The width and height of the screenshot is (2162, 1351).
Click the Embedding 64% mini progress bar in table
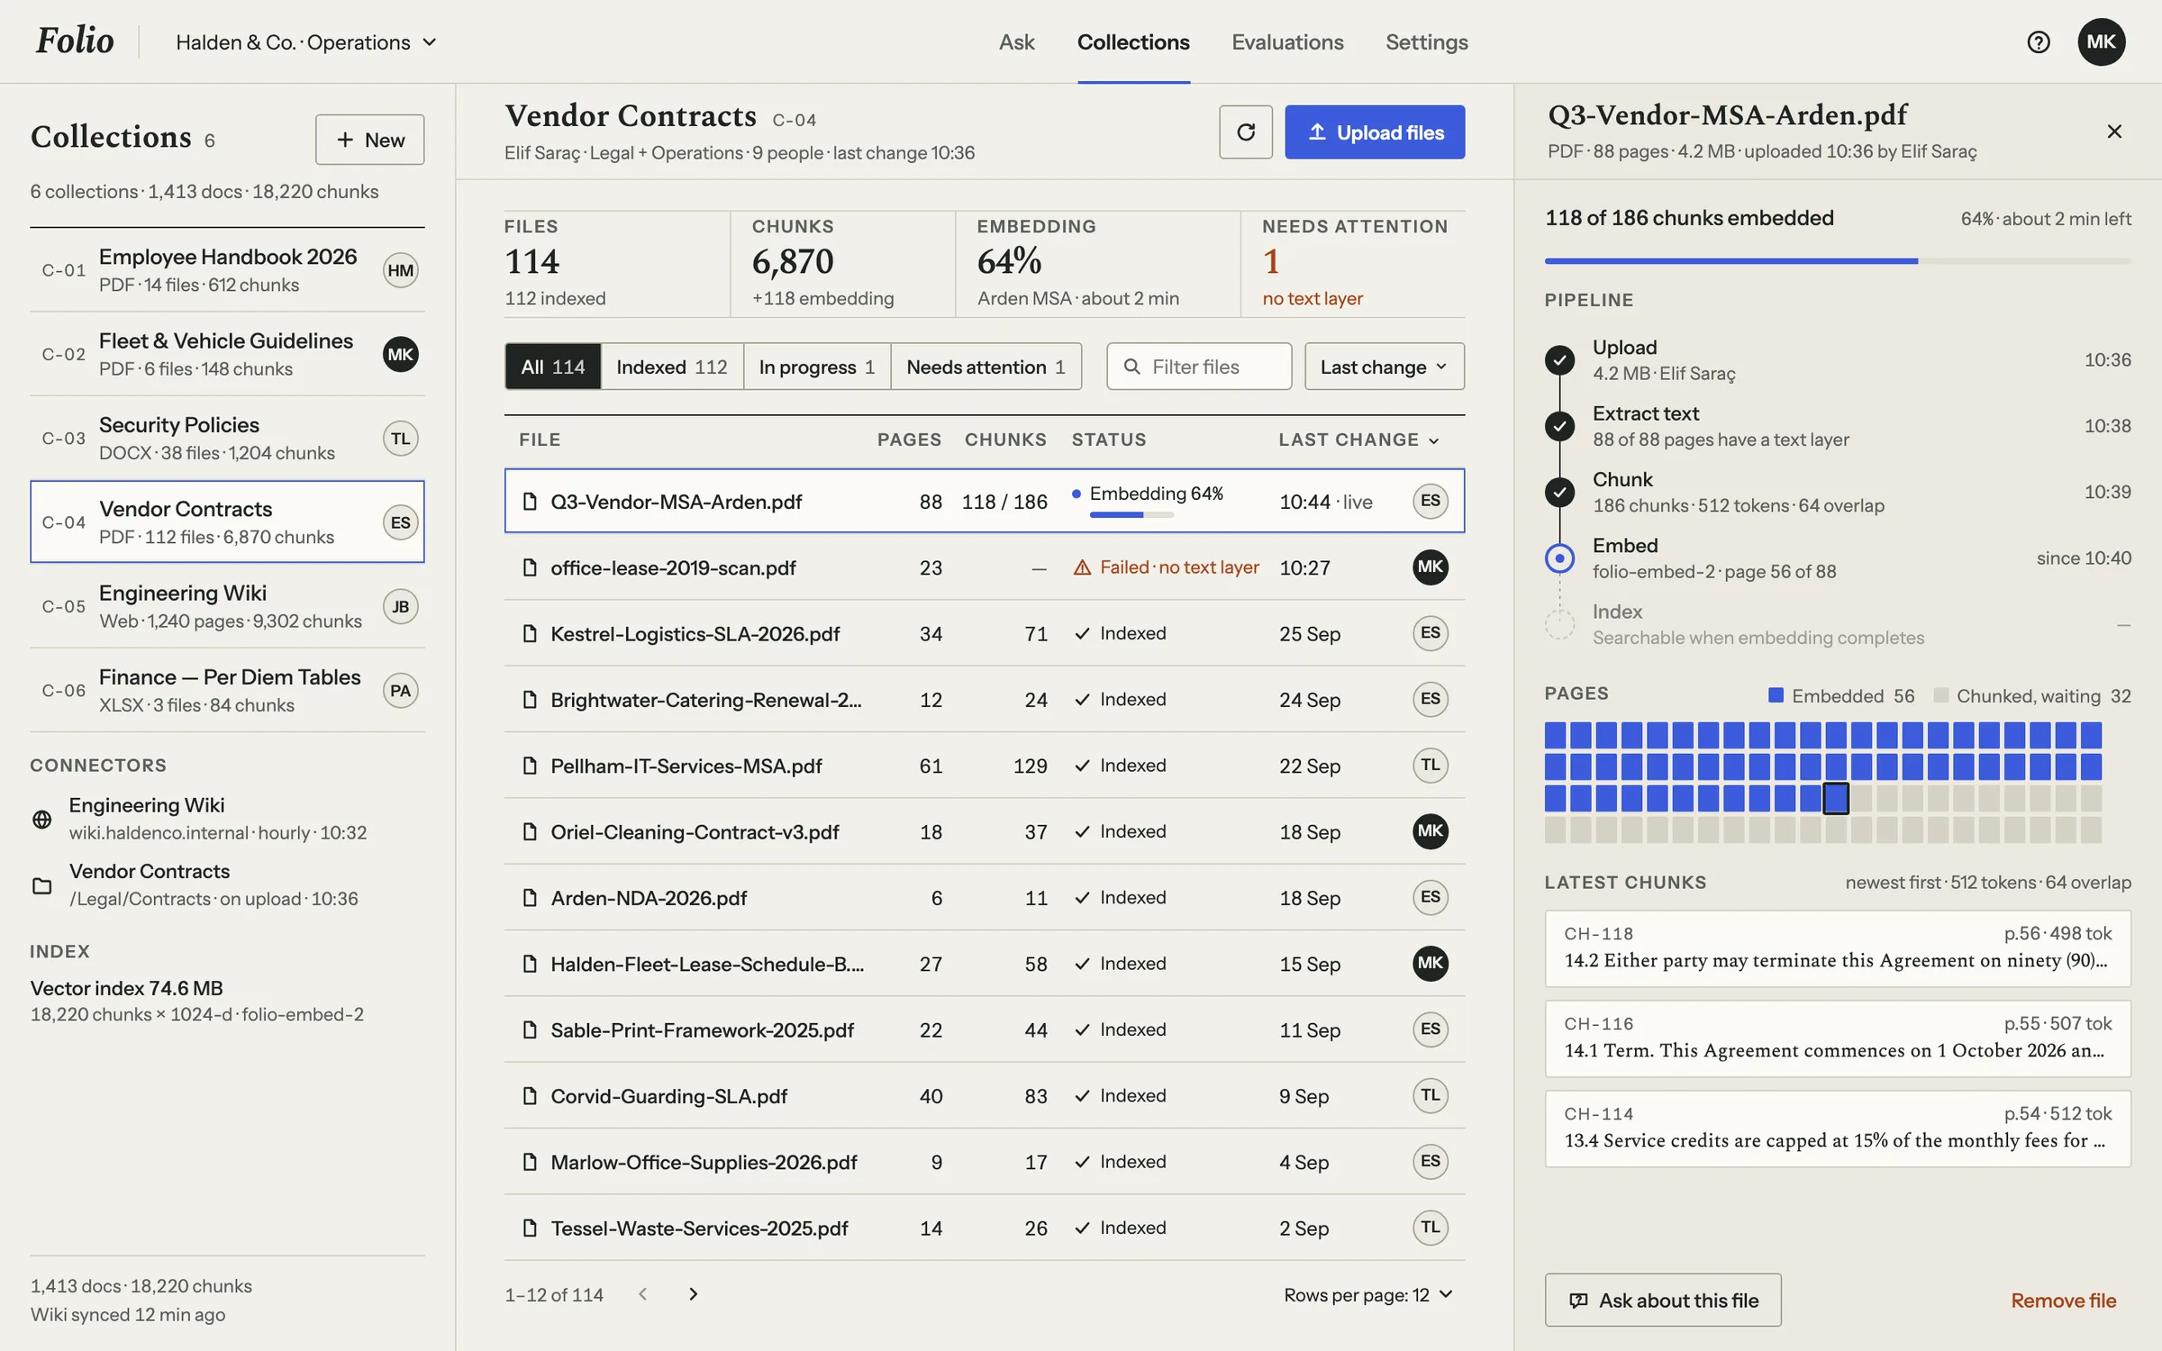[1131, 515]
